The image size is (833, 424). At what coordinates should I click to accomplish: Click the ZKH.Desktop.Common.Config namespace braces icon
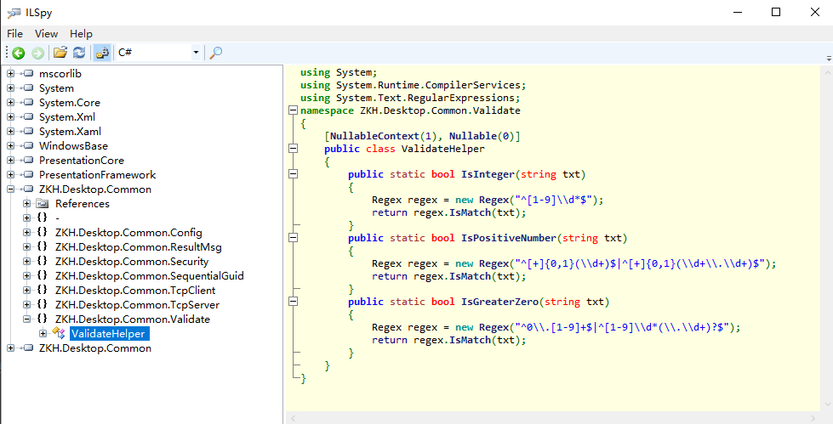[43, 232]
